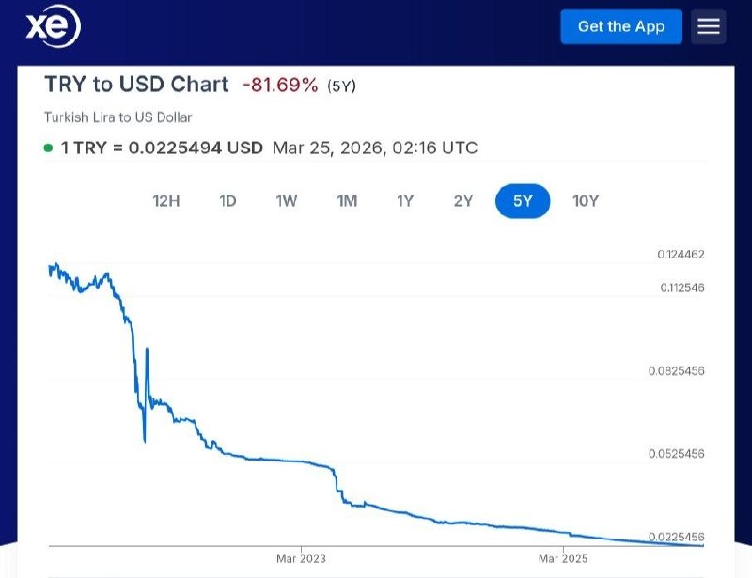
Task: Select the 1Y time range
Action: point(404,200)
